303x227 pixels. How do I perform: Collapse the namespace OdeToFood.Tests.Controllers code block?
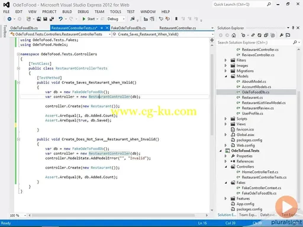(x=18, y=54)
